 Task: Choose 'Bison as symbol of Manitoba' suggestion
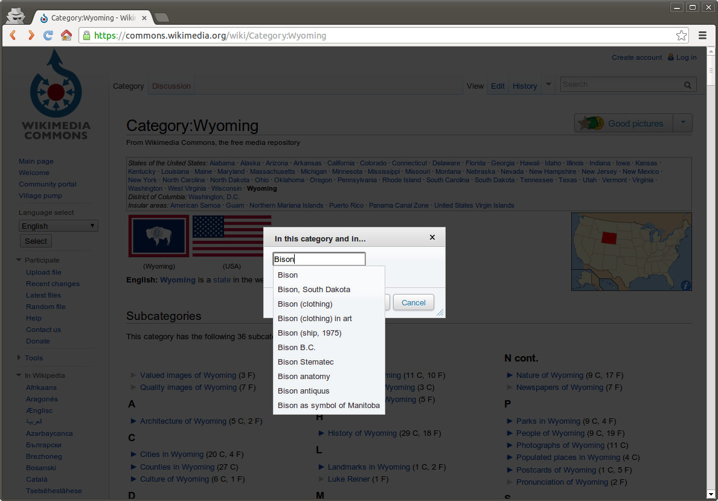tap(329, 406)
